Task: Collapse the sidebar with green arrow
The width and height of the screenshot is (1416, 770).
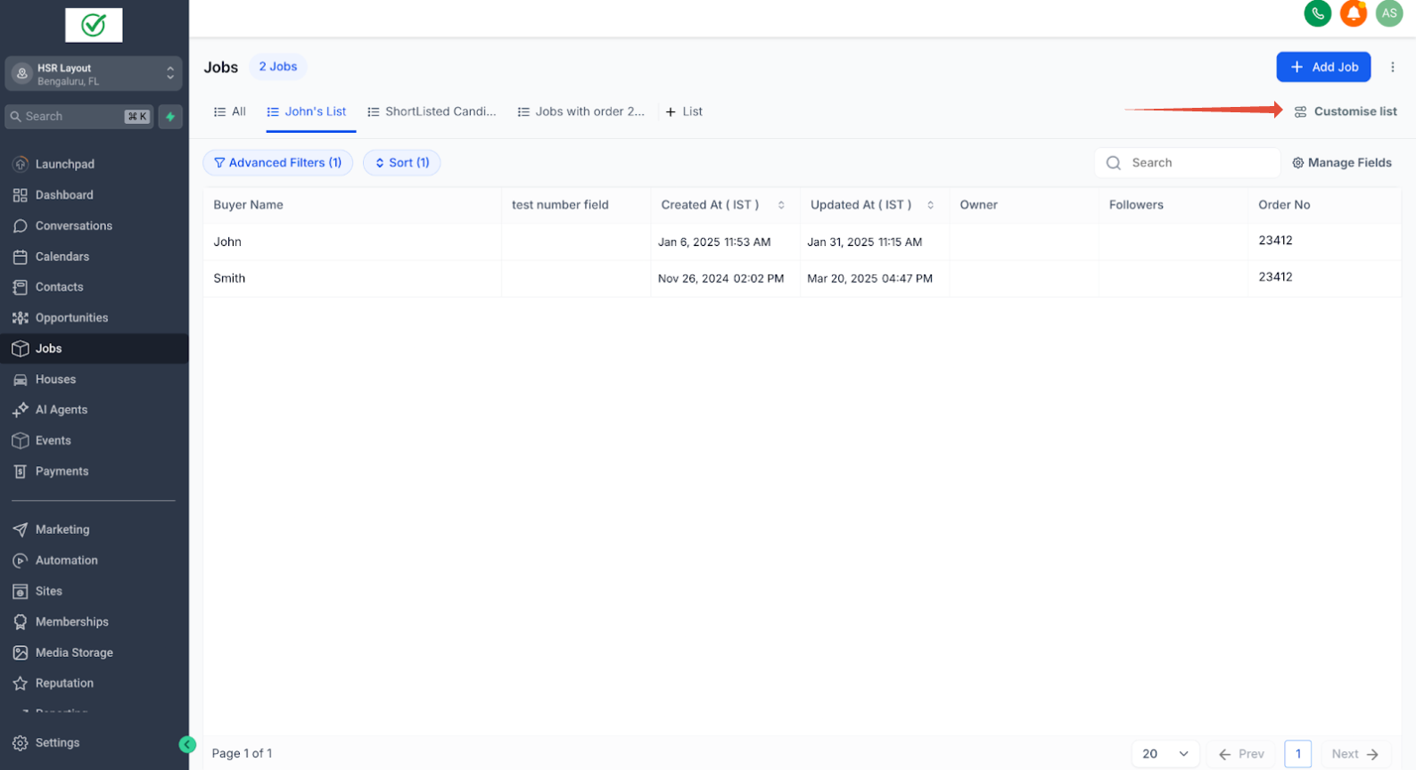Action: click(x=187, y=744)
